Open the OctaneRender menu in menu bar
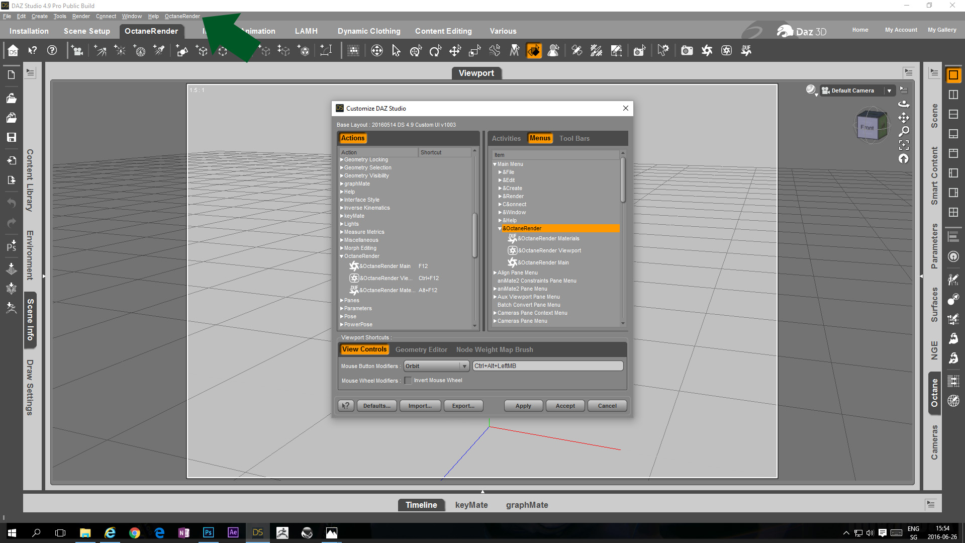 [x=182, y=16]
